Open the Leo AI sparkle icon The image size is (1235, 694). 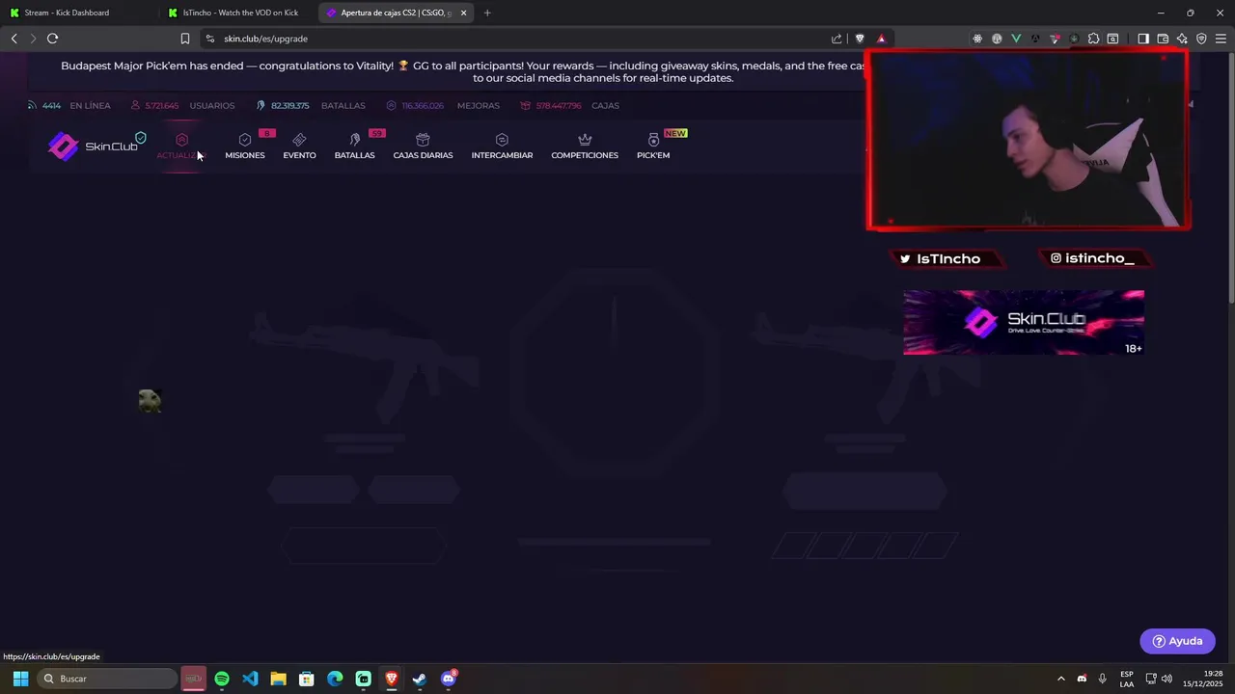tap(1182, 39)
